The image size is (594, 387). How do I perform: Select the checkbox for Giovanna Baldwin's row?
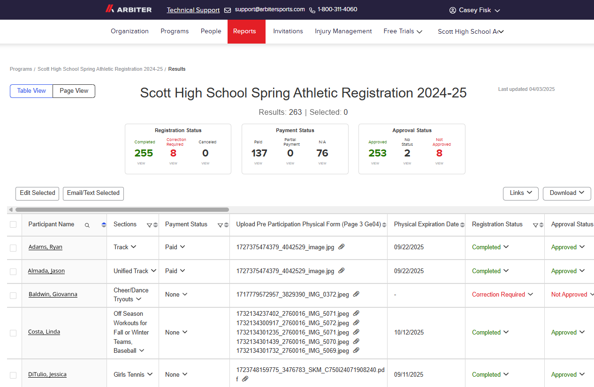[13, 295]
